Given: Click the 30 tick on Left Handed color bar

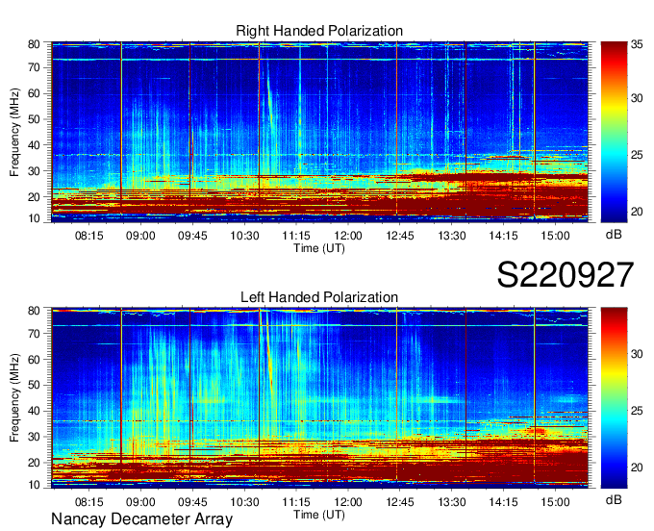Looking at the screenshot, I should click(x=637, y=354).
